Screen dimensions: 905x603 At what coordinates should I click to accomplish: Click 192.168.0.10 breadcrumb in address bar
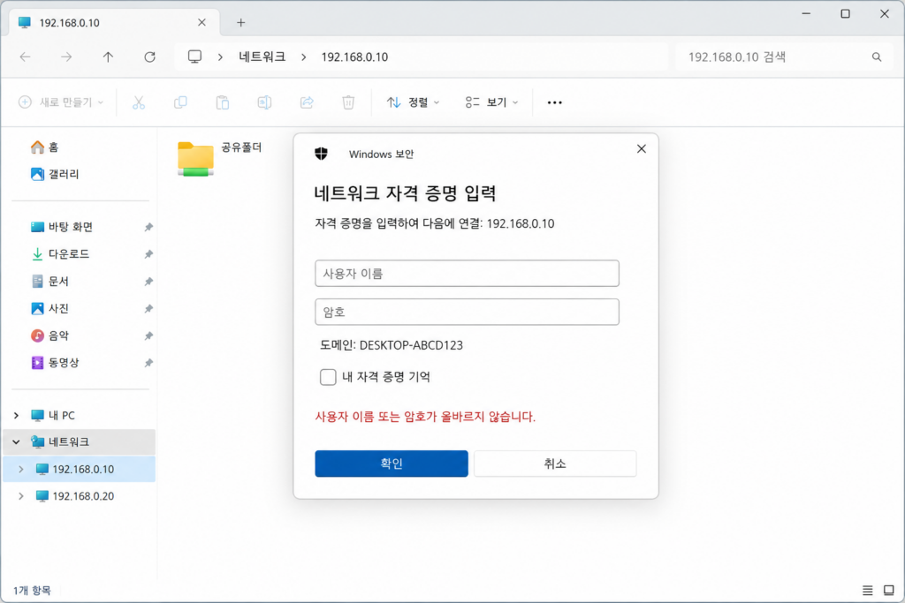[x=354, y=57]
